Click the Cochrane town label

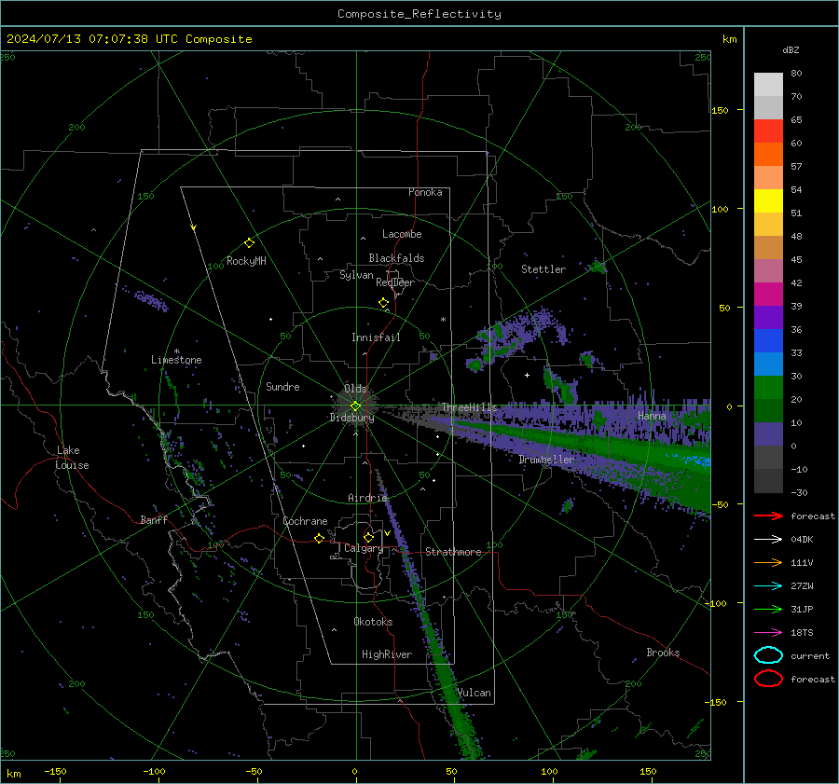(305, 521)
